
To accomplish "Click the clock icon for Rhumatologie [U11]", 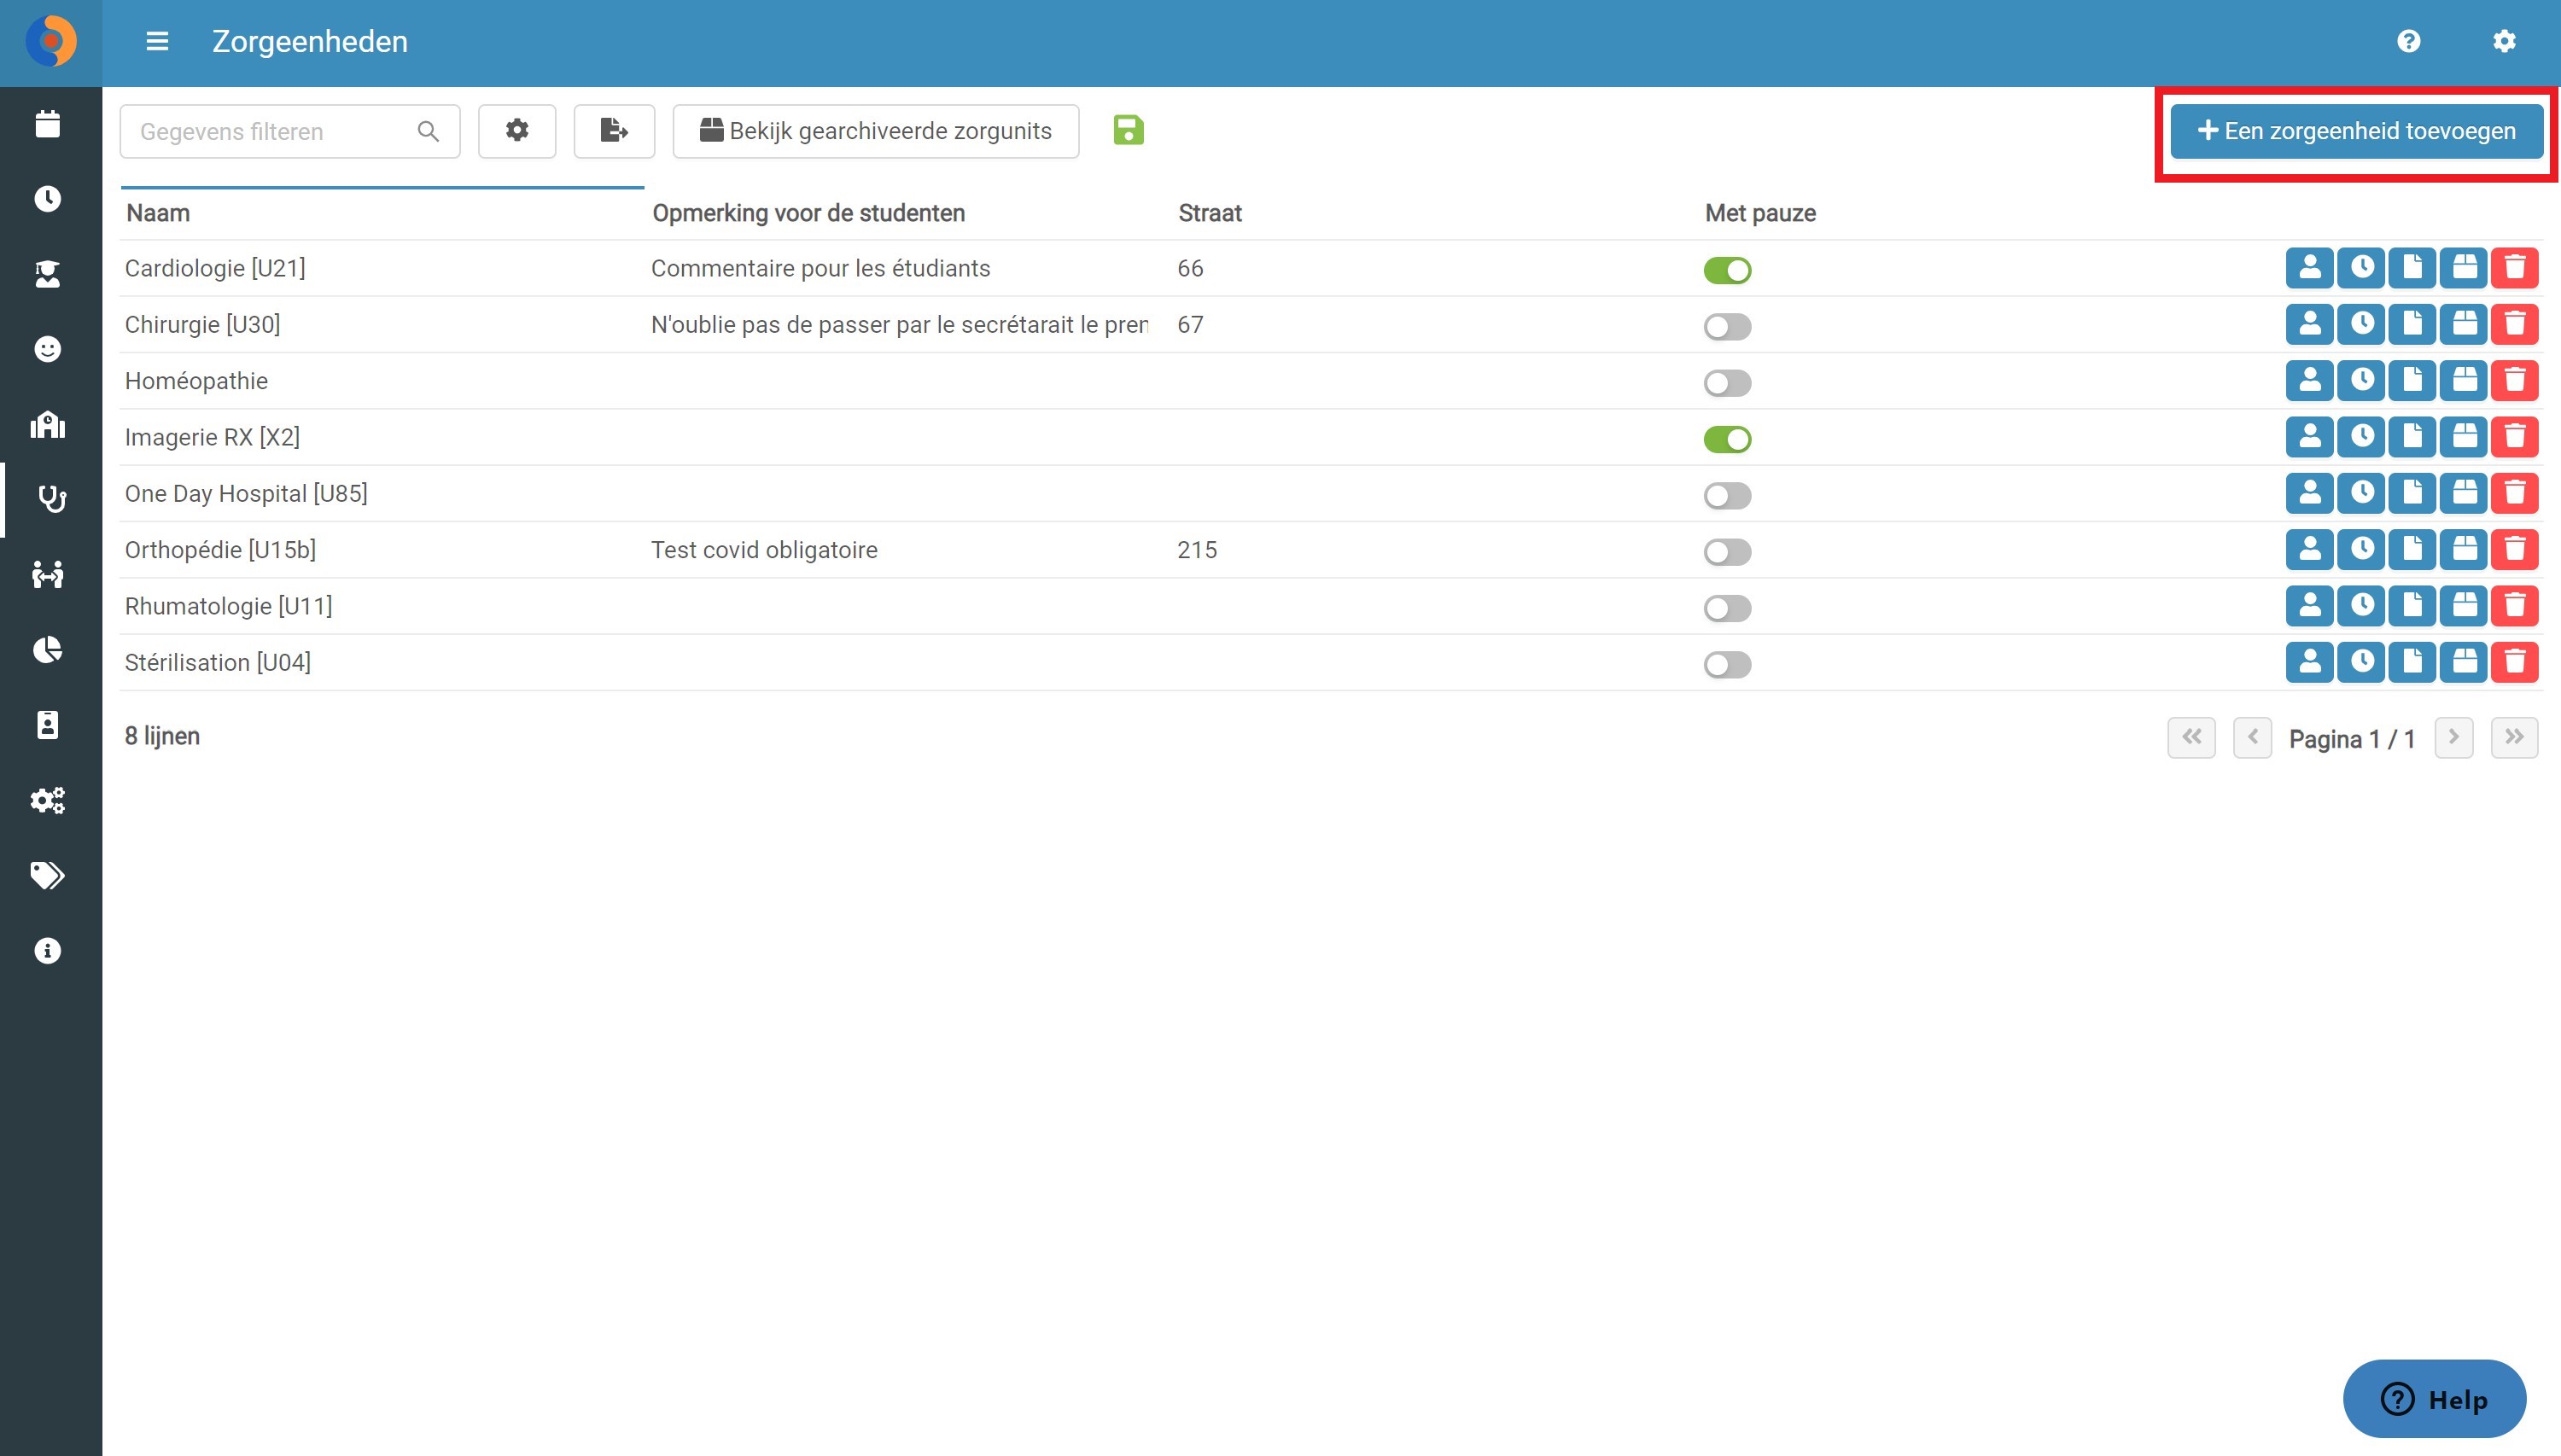I will point(2361,606).
